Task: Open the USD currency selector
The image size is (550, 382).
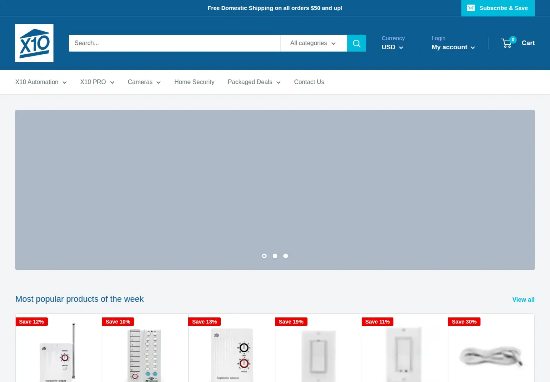Action: point(392,47)
